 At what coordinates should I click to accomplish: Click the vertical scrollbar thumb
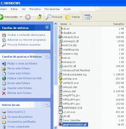coord(55,55)
